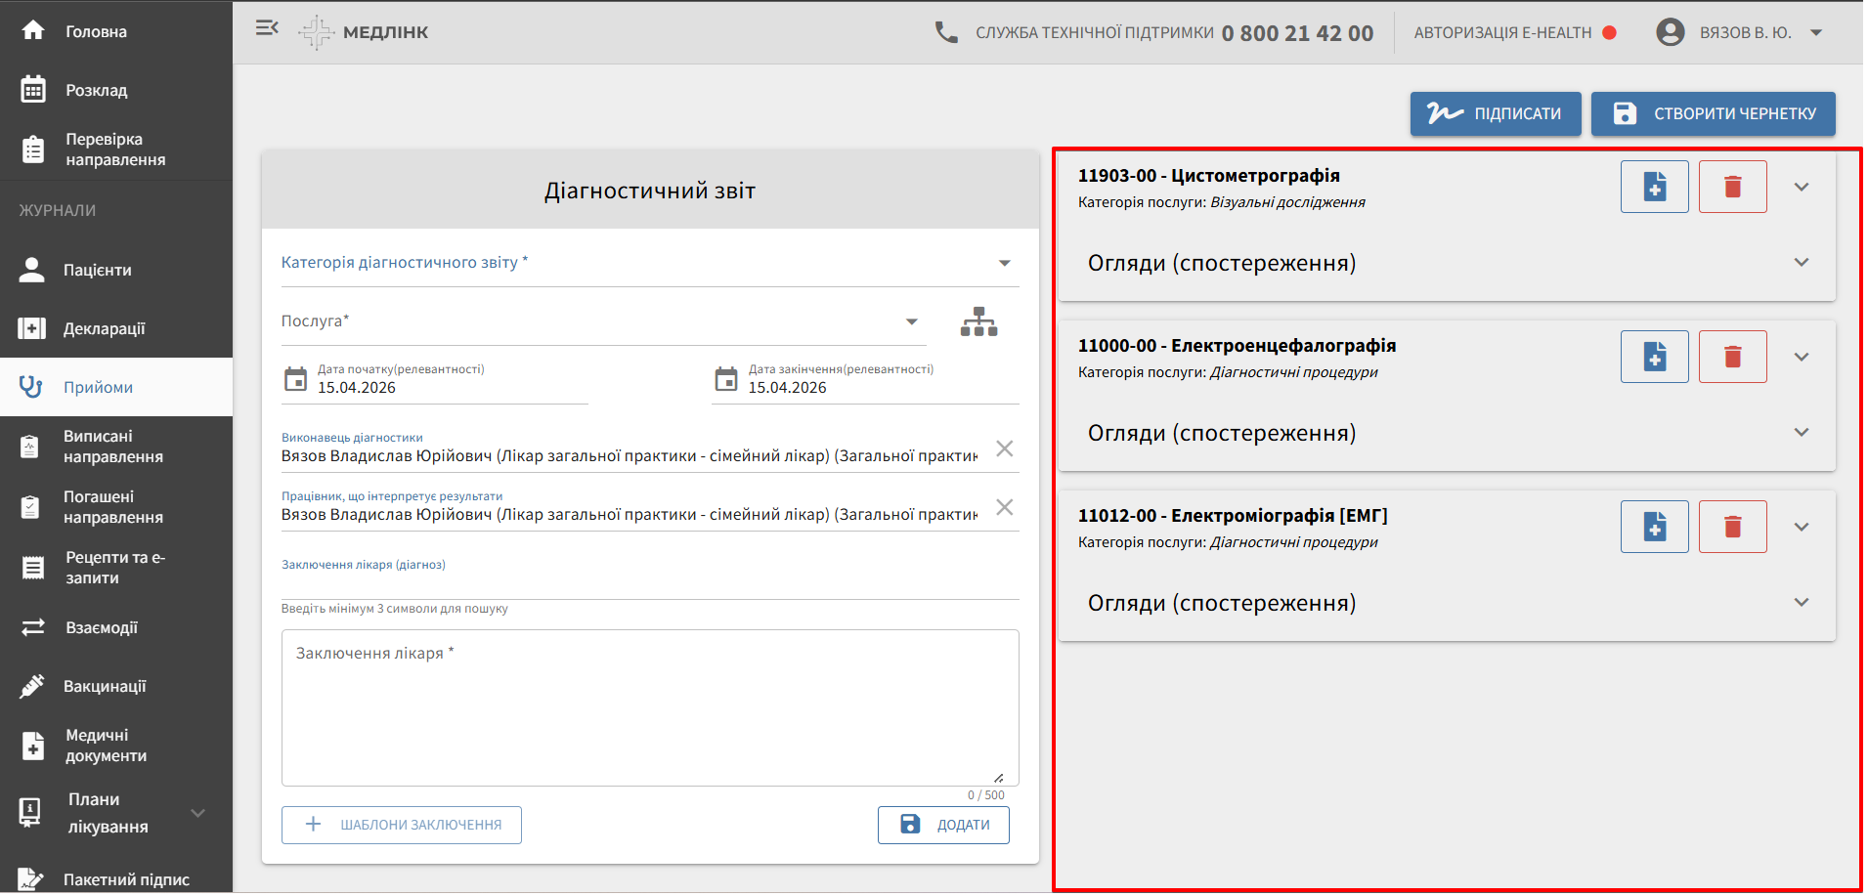
Task: Clear the Виконавець діагностики field
Action: tap(1004, 448)
